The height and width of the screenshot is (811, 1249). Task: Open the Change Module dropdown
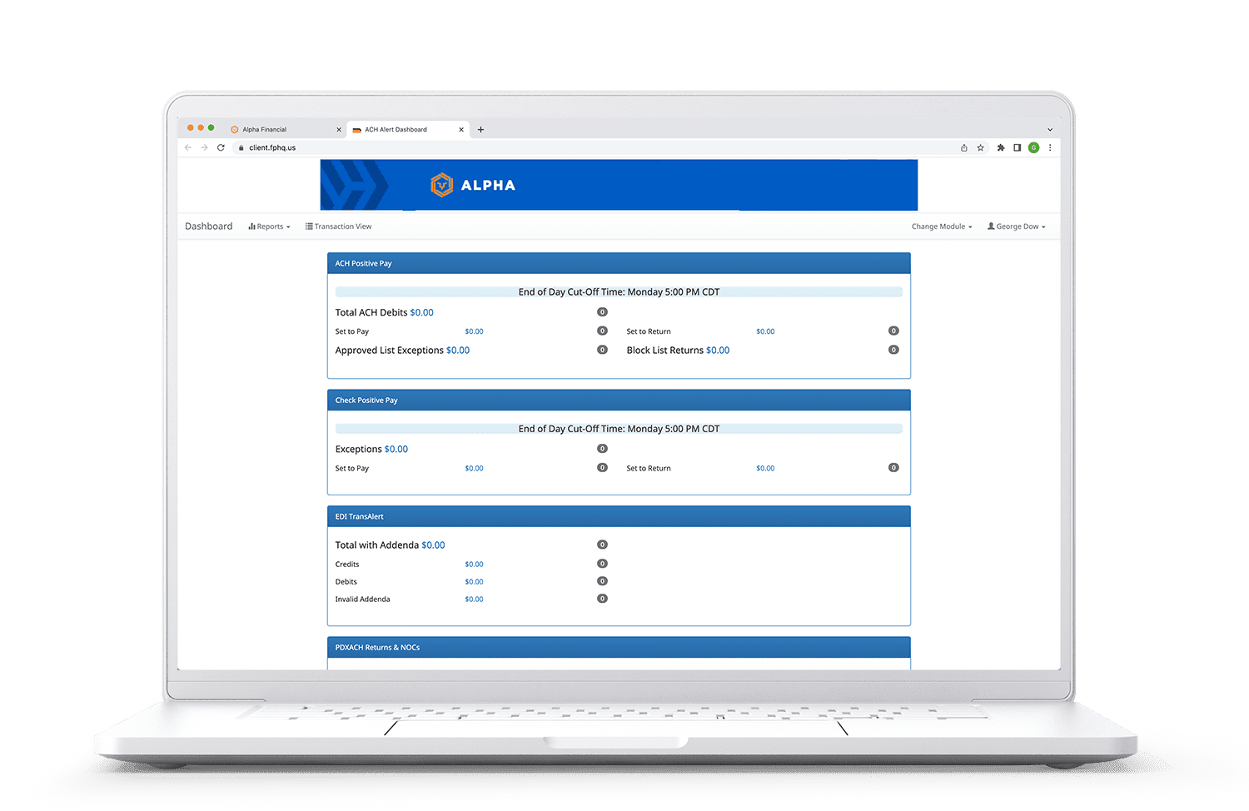[942, 226]
